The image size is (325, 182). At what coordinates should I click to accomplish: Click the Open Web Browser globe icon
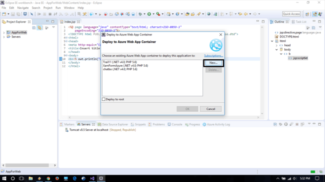(x=208, y=14)
